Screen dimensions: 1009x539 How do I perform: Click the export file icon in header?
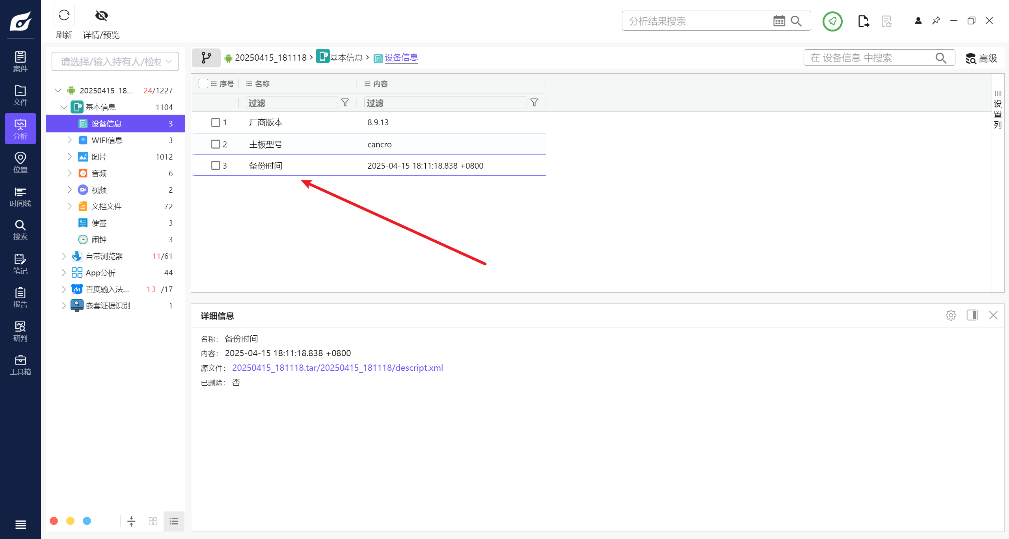863,21
